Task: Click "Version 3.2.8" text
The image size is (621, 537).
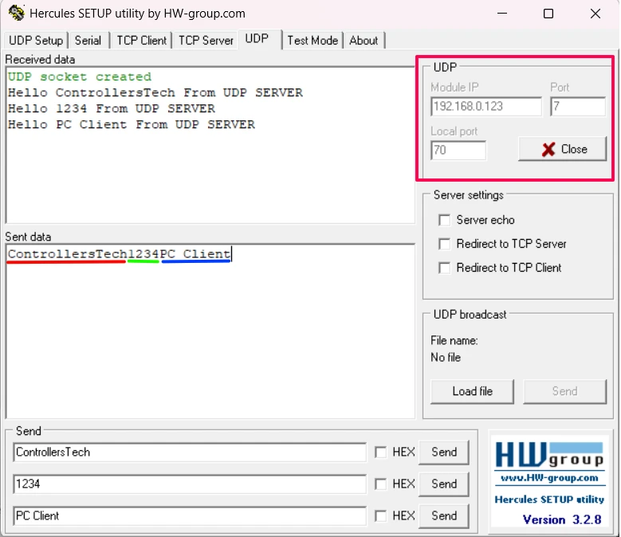Action: pos(562,519)
